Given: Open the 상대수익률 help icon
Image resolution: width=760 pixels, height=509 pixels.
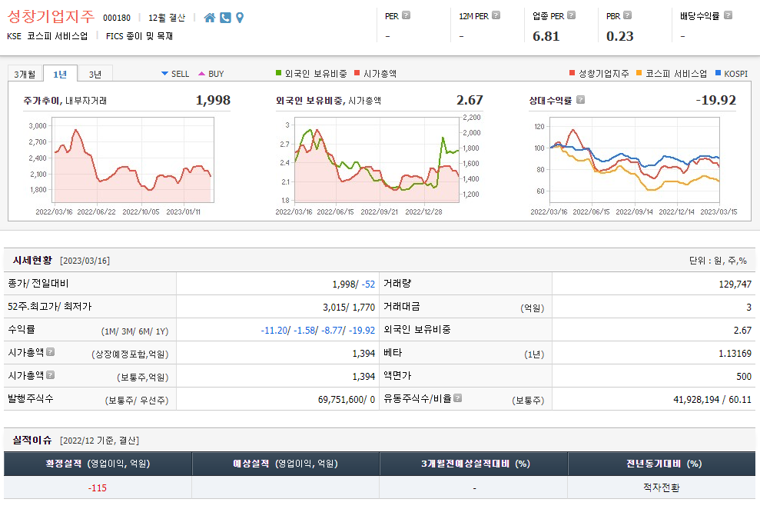Looking at the screenshot, I should (x=580, y=99).
